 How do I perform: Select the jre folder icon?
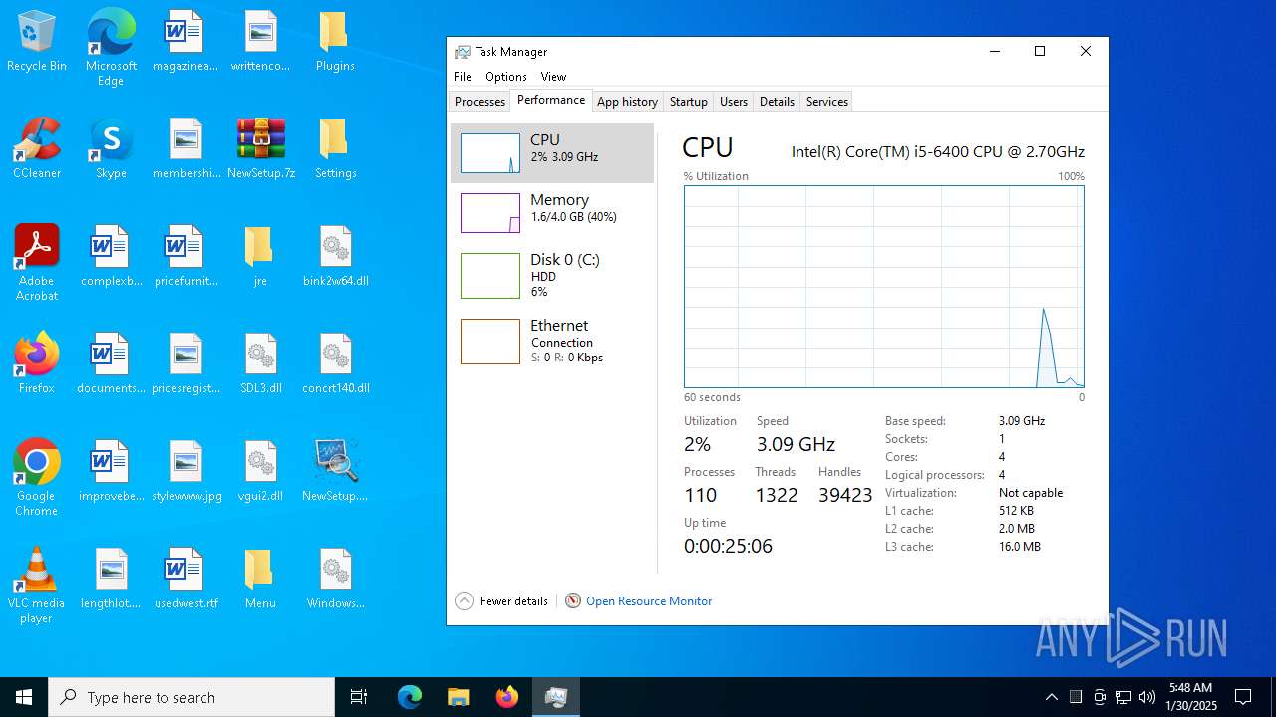point(259,257)
